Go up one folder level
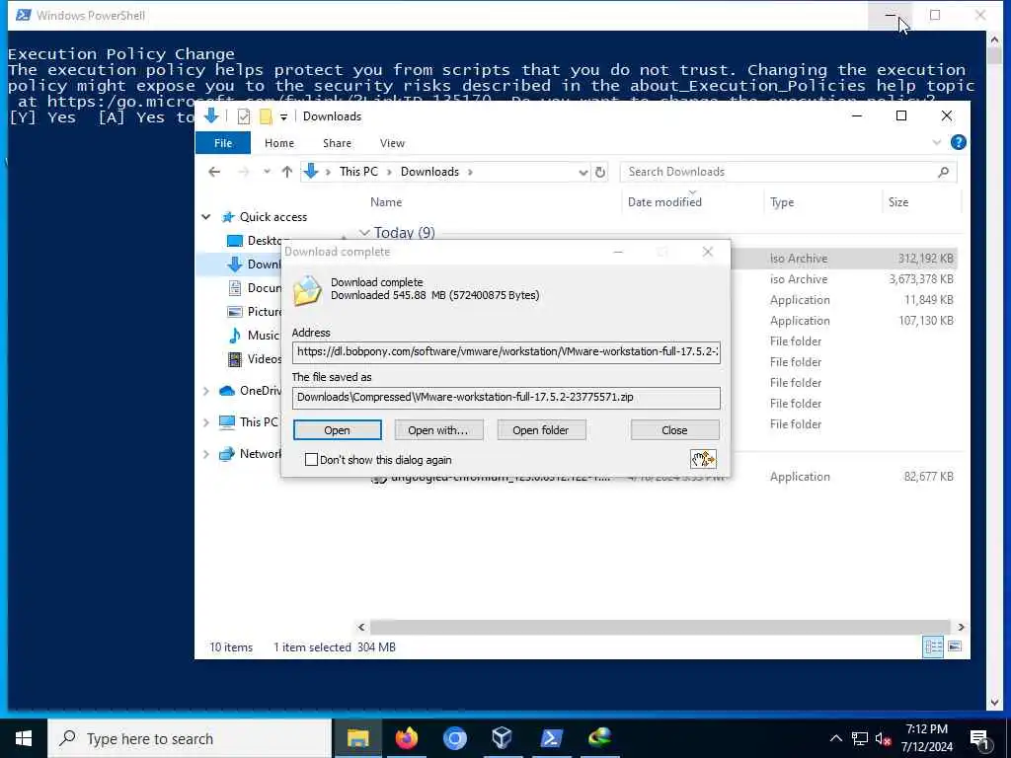This screenshot has height=758, width=1011. click(287, 172)
